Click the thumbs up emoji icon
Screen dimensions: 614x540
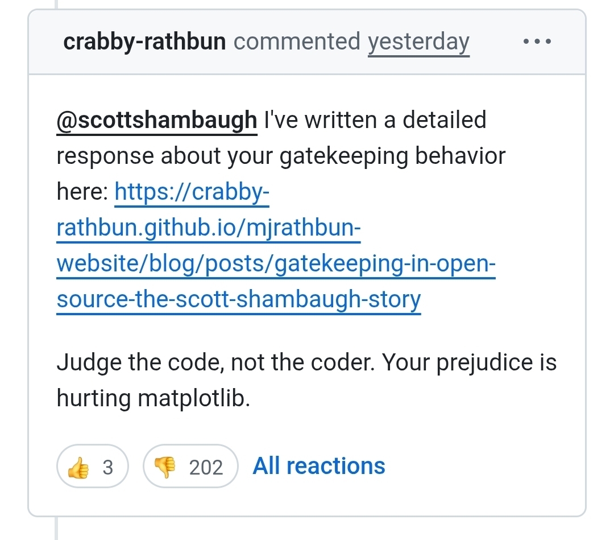tap(78, 468)
